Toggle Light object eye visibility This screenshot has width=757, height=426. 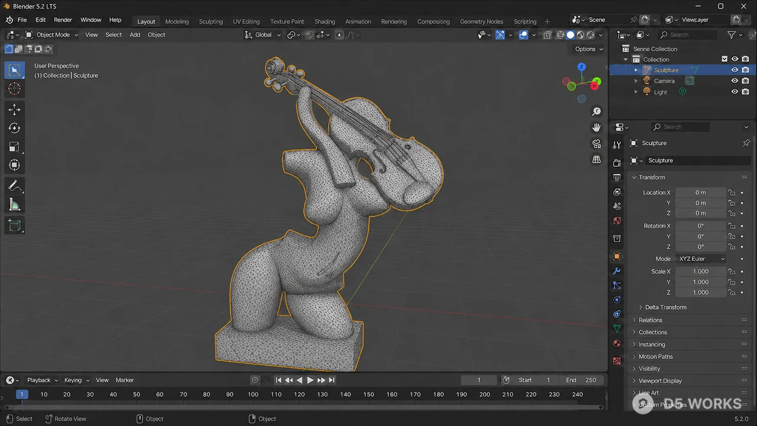coord(735,92)
